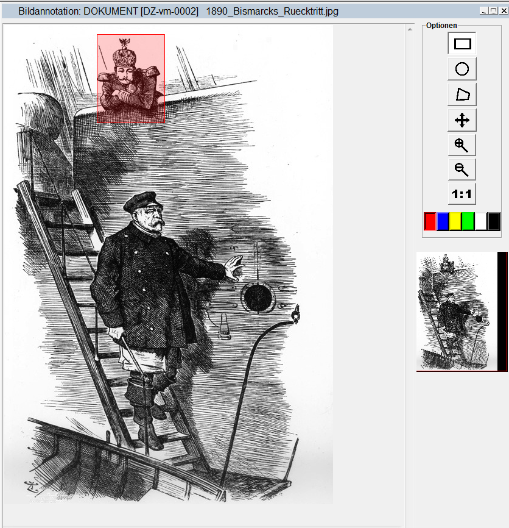Choose the green color swatch
Image resolution: width=509 pixels, height=528 pixels.
(468, 221)
